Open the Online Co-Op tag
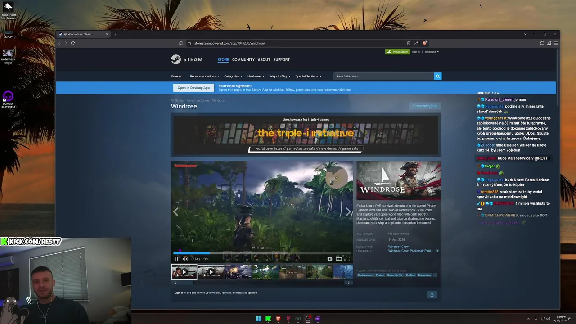The height and width of the screenshot is (324, 576). (x=395, y=275)
